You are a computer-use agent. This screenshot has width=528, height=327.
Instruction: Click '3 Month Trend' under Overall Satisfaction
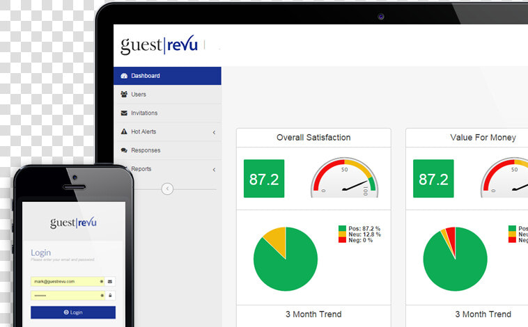coord(313,314)
